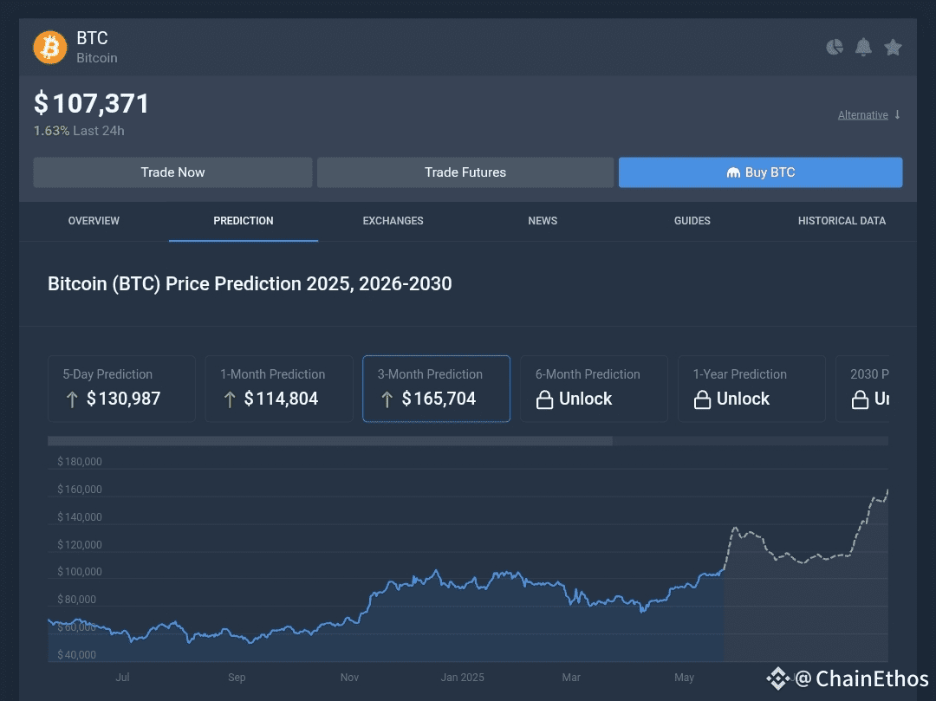Select the 3-Month Prediction card
936x701 pixels.
[x=436, y=388]
